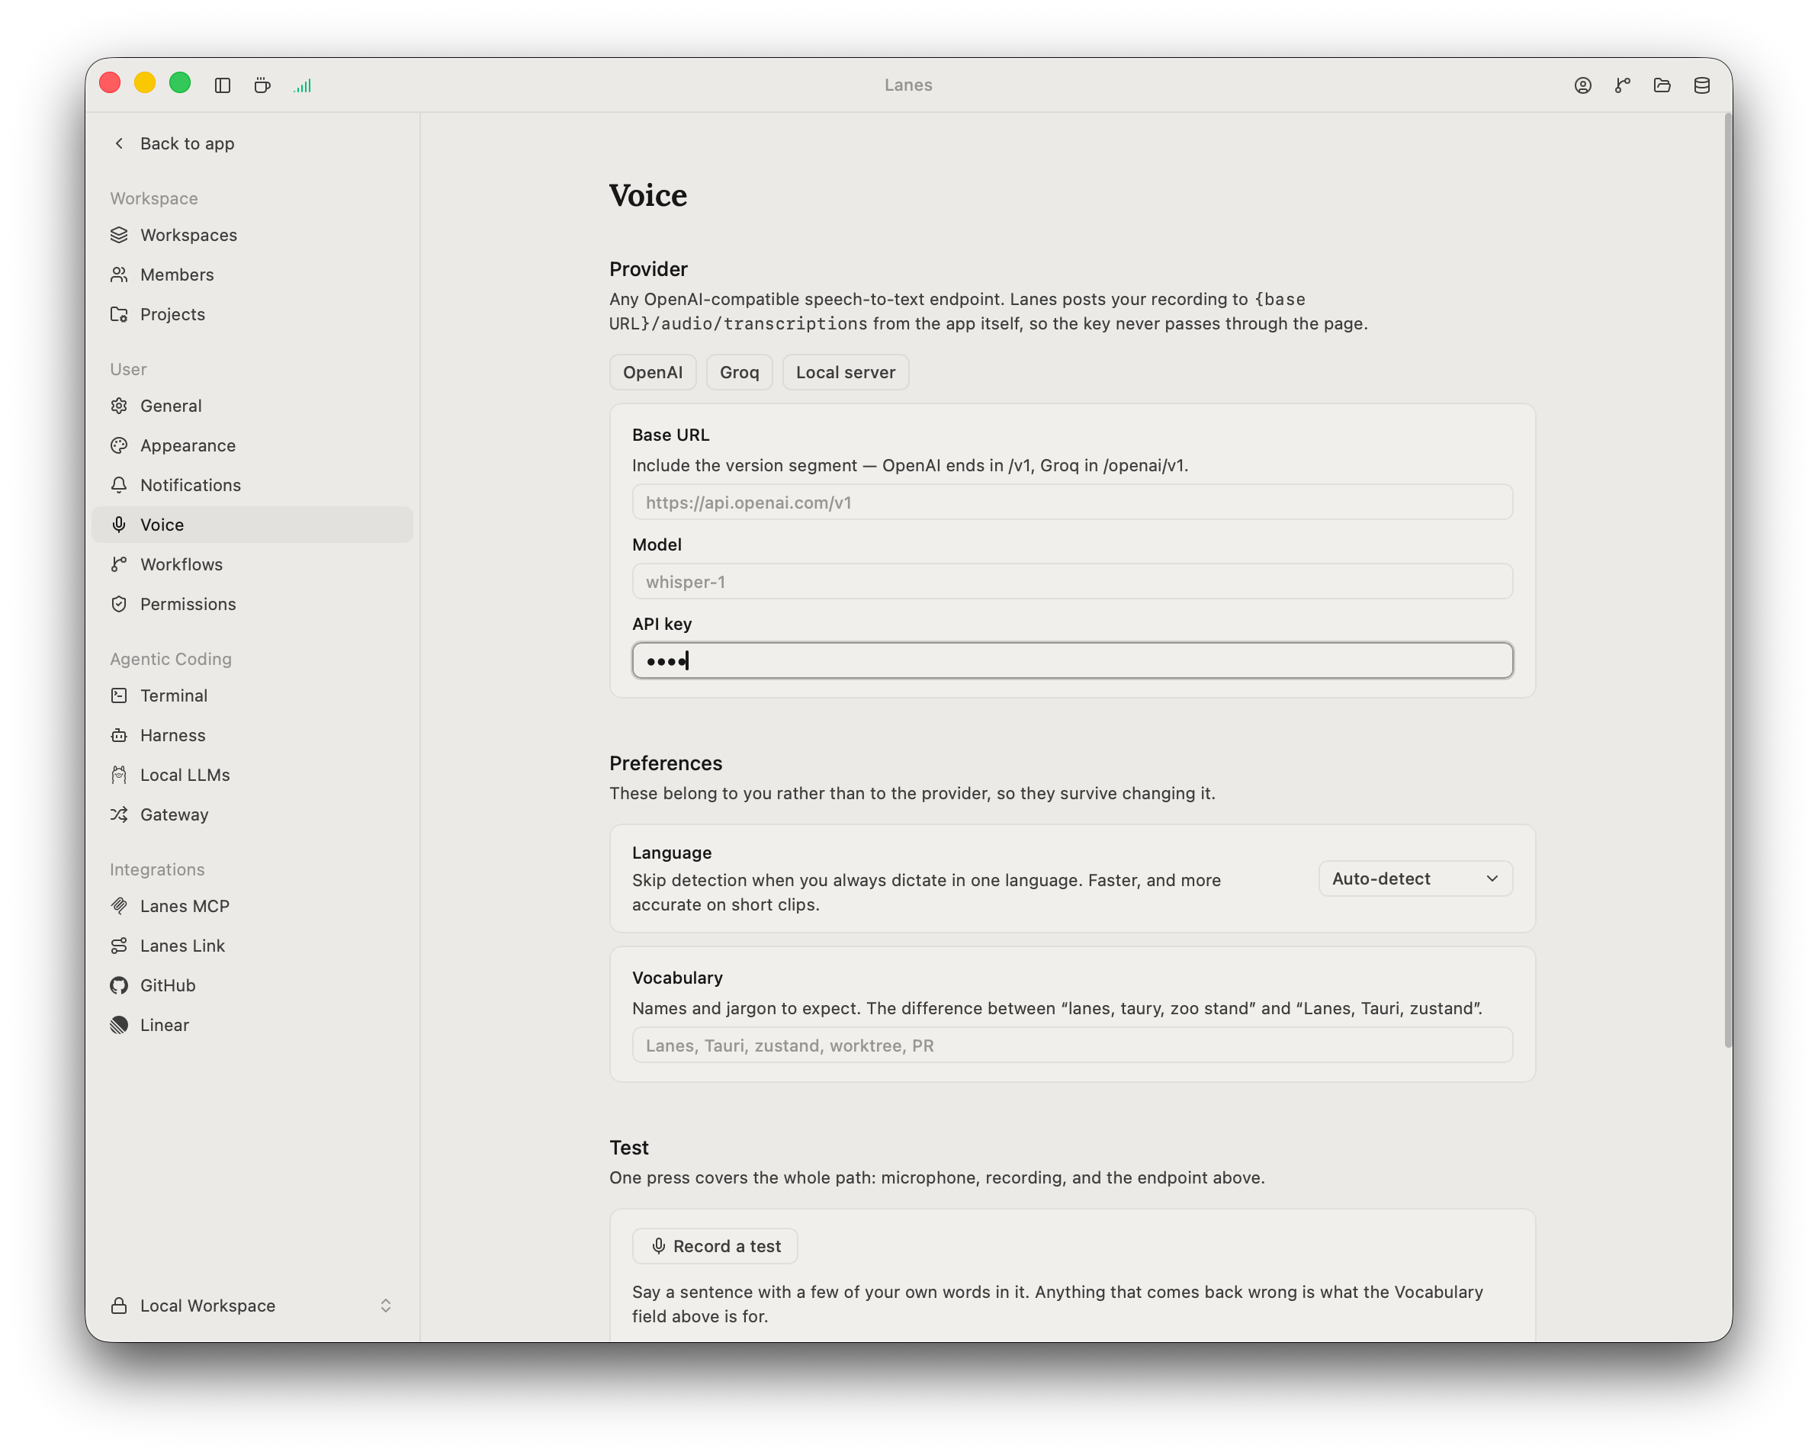Expand the Local Workspace switcher
This screenshot has height=1455, width=1818.
point(252,1306)
